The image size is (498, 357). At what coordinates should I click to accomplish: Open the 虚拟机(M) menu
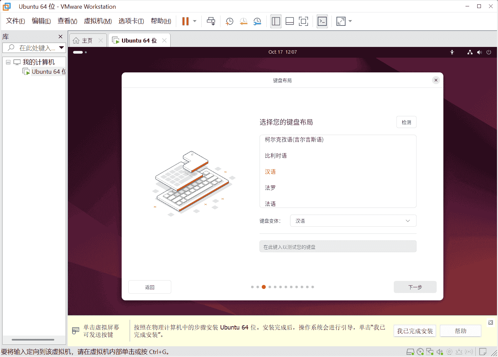(98, 21)
